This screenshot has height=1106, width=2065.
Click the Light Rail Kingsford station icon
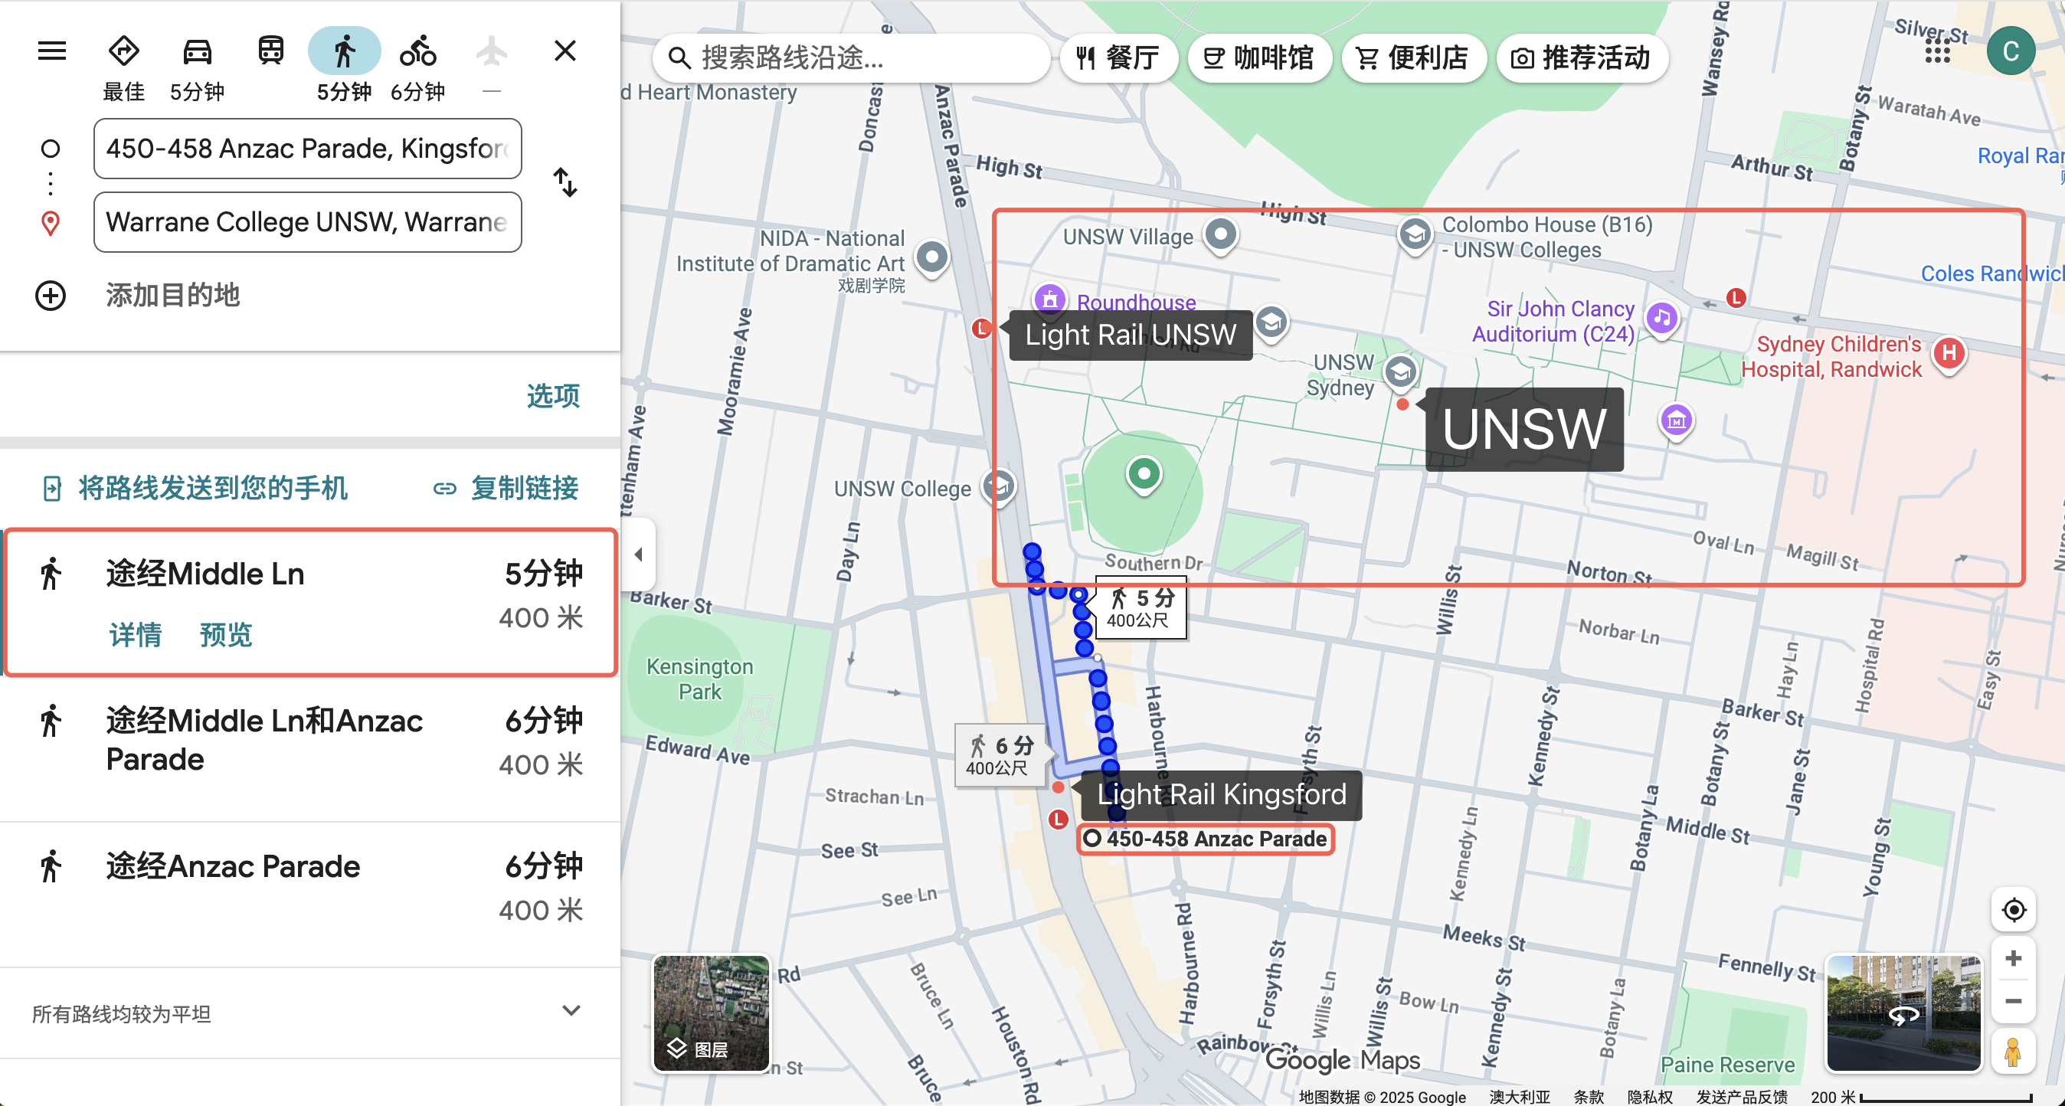1058,819
